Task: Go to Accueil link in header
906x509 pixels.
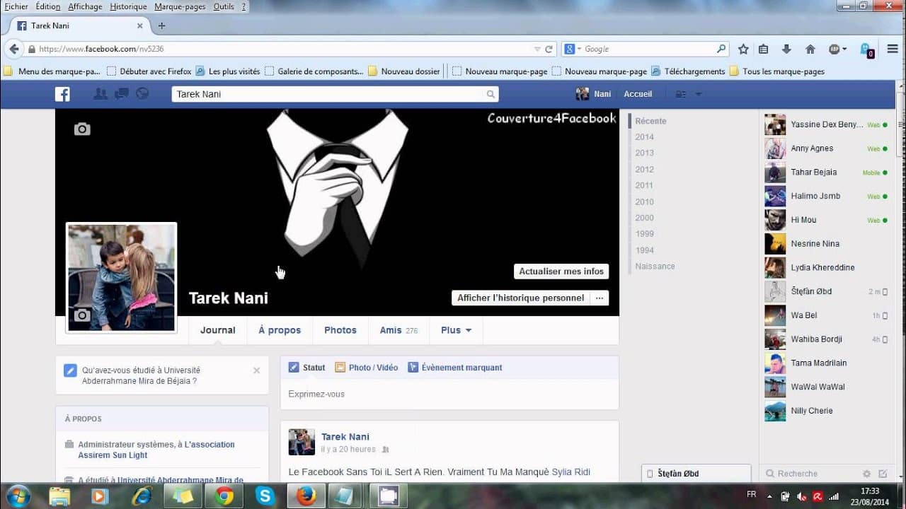Action: click(638, 94)
